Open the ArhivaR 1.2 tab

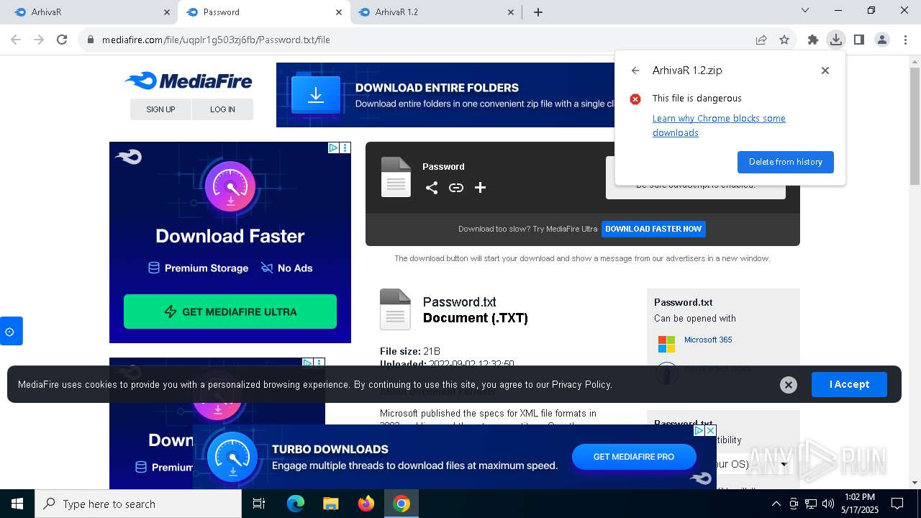click(435, 12)
